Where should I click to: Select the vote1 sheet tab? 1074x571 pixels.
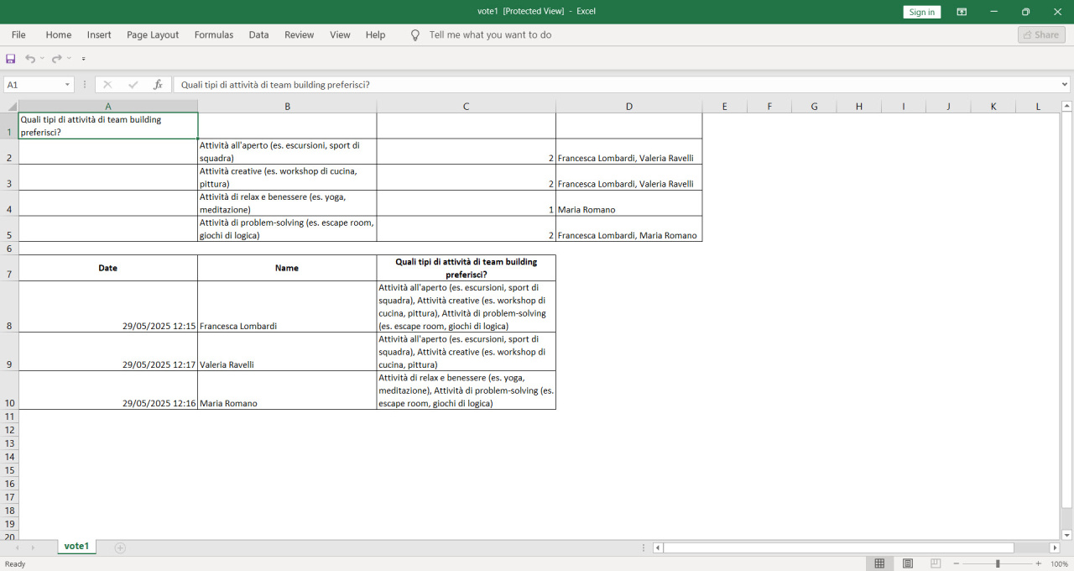[x=76, y=547]
